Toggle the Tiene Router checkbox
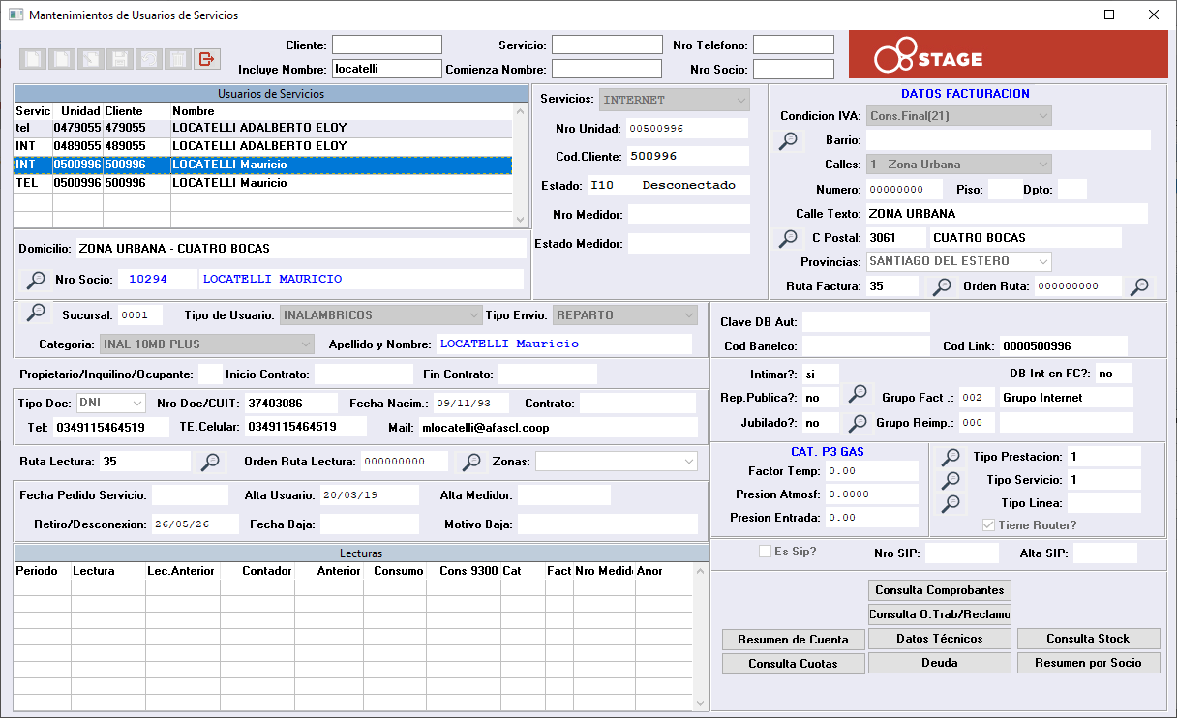Screen dimensions: 1177x718 [988, 525]
